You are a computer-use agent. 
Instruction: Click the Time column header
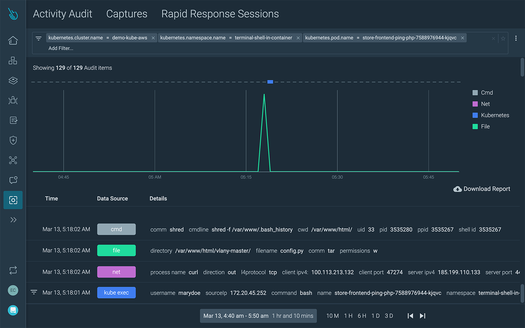pyautogui.click(x=51, y=199)
